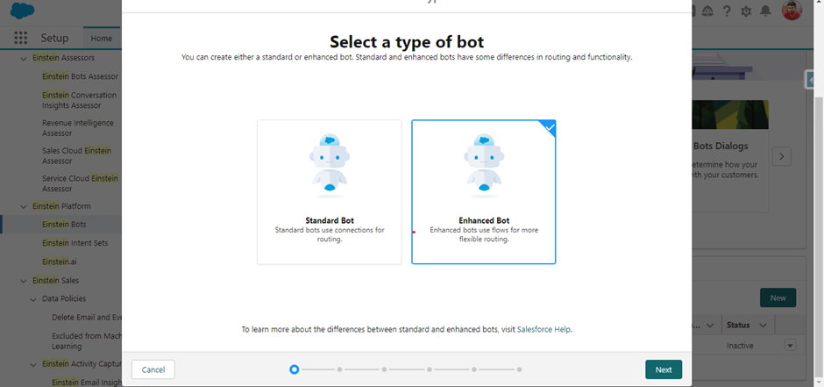Open the Setup gear menu

click(746, 11)
